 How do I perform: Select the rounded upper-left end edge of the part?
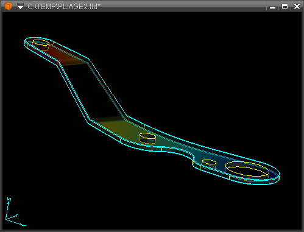coord(26,43)
